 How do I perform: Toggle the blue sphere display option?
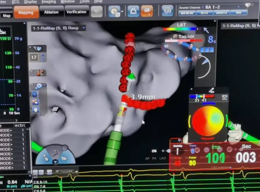[x=35, y=94]
